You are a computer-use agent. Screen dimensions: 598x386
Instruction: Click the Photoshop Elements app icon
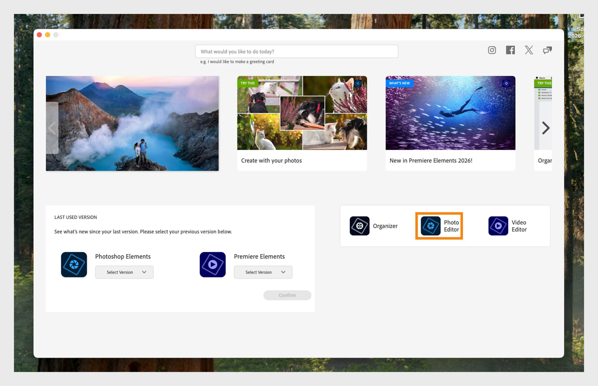point(74,265)
